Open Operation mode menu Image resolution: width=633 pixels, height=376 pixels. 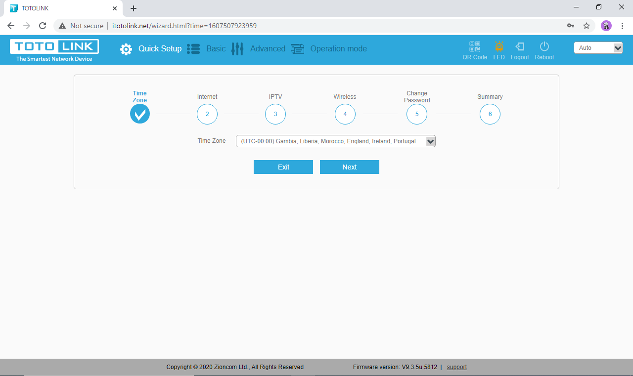(338, 49)
